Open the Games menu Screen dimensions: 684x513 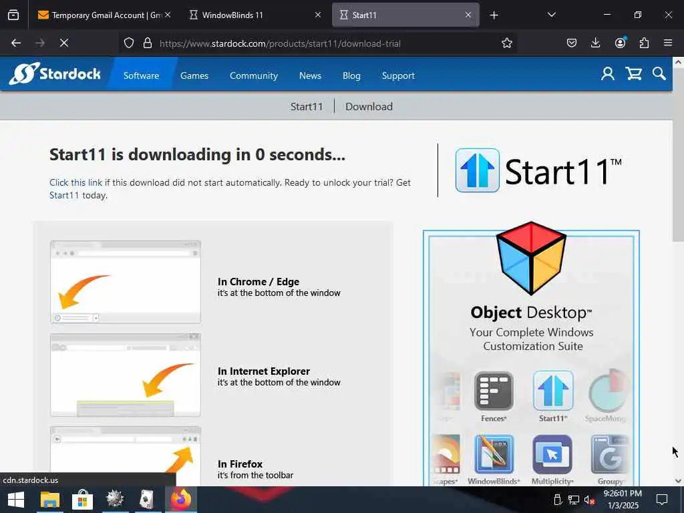(194, 75)
